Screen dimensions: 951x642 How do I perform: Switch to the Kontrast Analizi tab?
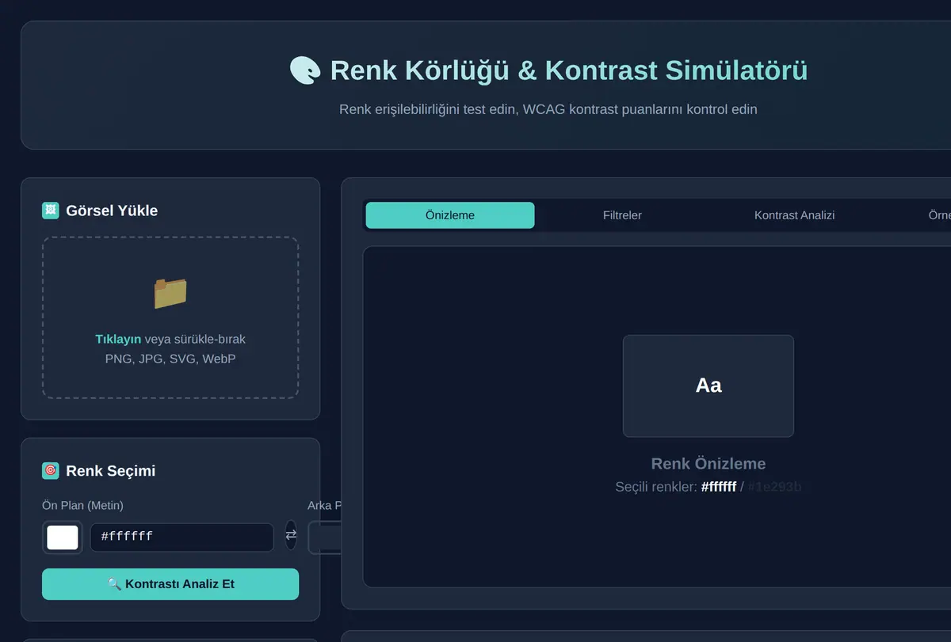[794, 215]
